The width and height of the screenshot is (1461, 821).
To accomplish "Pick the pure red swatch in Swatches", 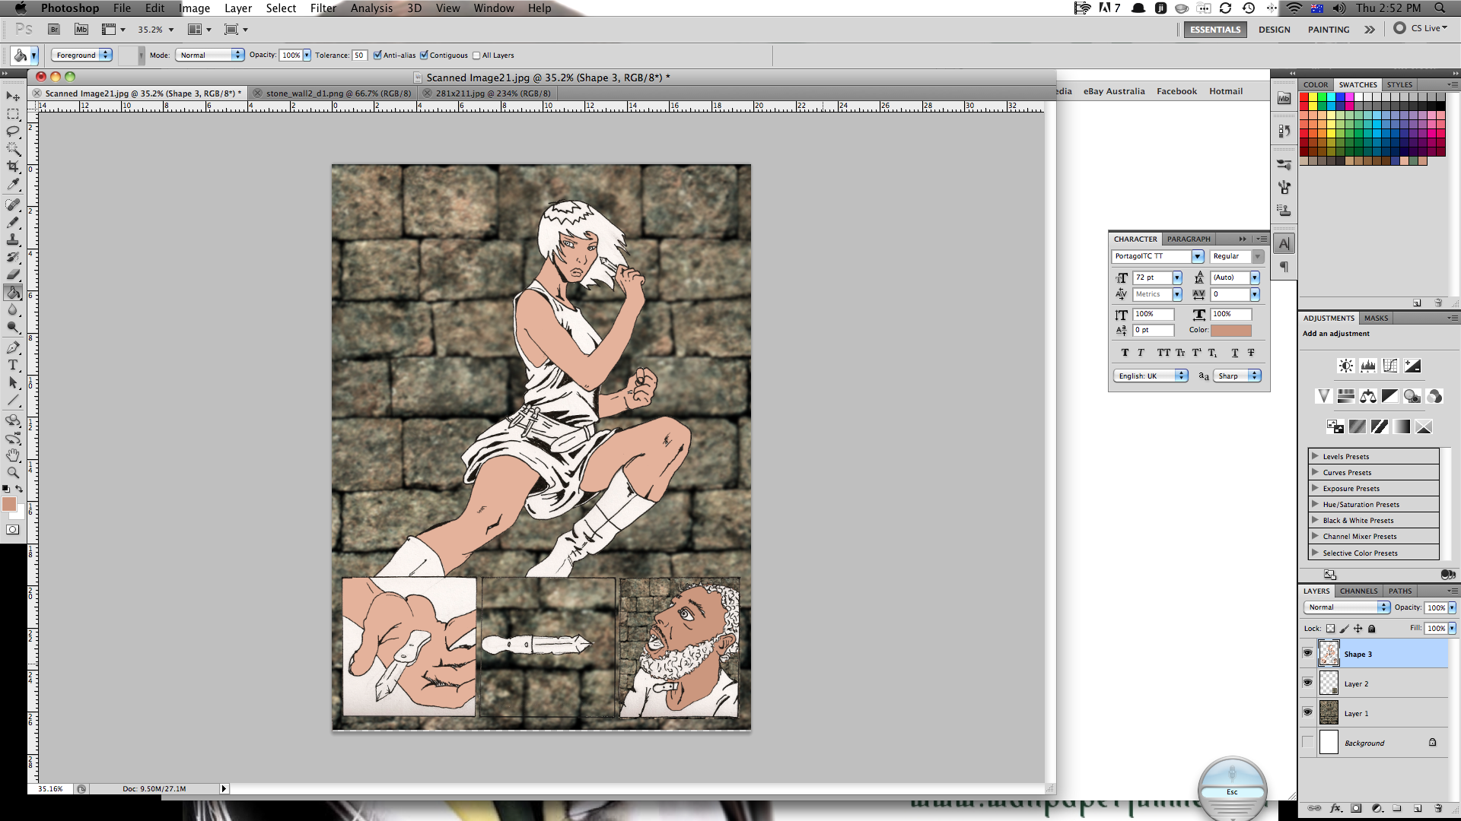I will pos(1304,97).
